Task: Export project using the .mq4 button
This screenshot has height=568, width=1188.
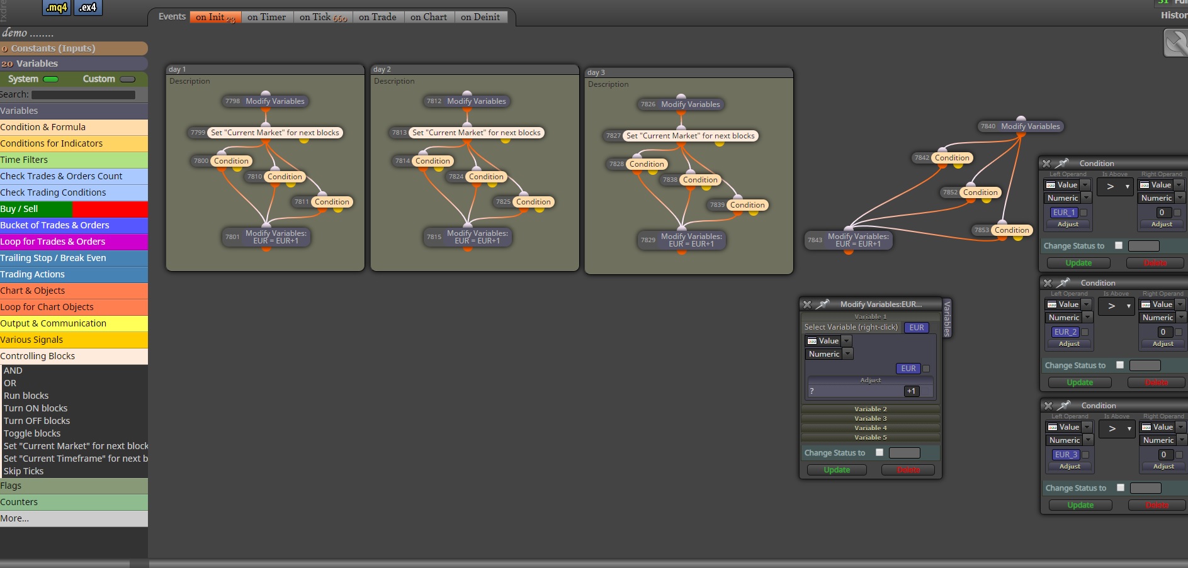Action: coord(57,8)
